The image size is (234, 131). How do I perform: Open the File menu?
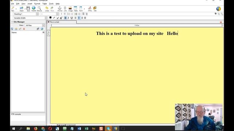point(12,4)
